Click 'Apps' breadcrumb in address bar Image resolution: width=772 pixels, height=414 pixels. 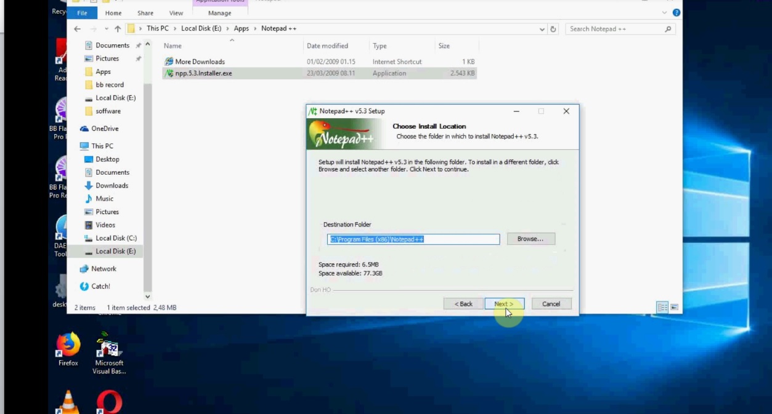point(242,29)
